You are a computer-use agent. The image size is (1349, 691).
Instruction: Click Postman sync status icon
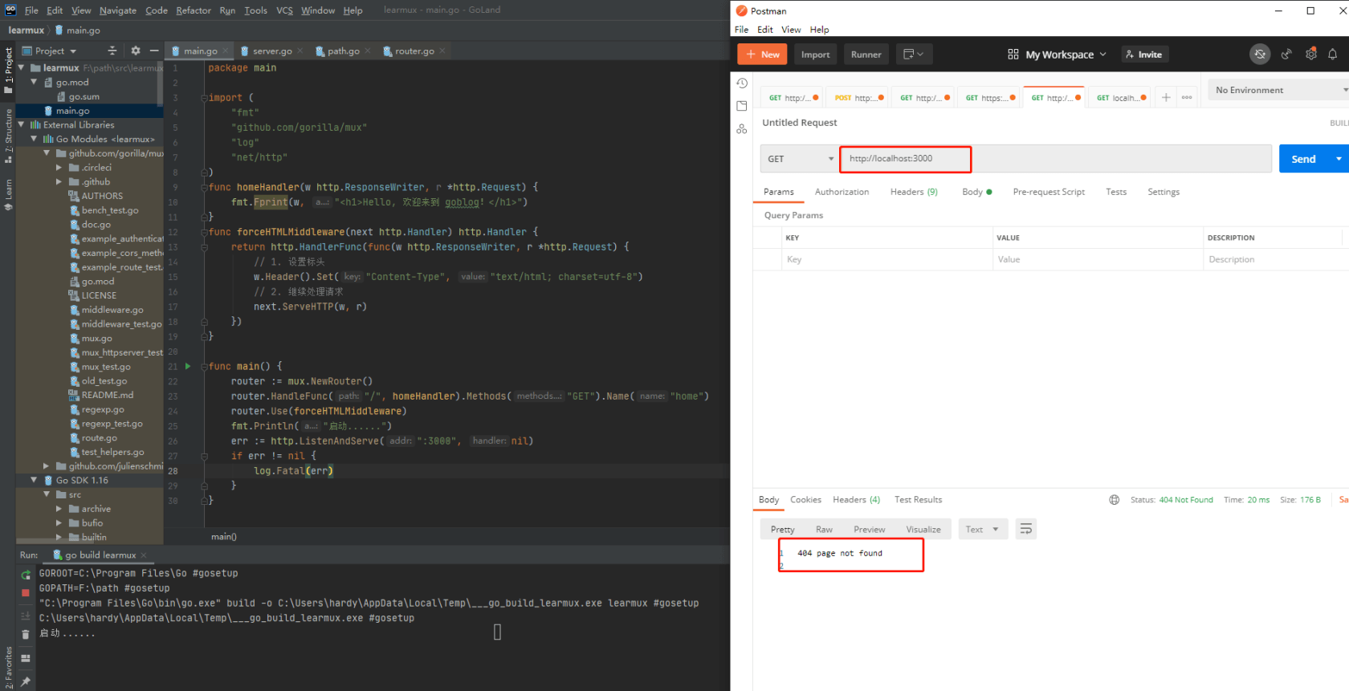pyautogui.click(x=1260, y=55)
